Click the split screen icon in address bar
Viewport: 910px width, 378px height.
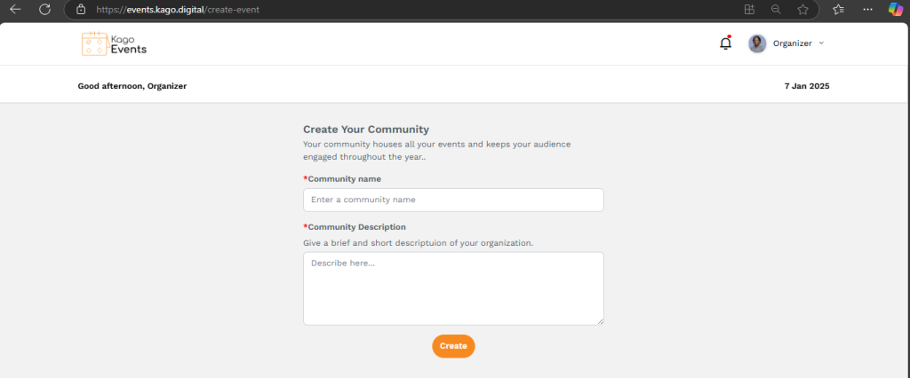(x=748, y=9)
